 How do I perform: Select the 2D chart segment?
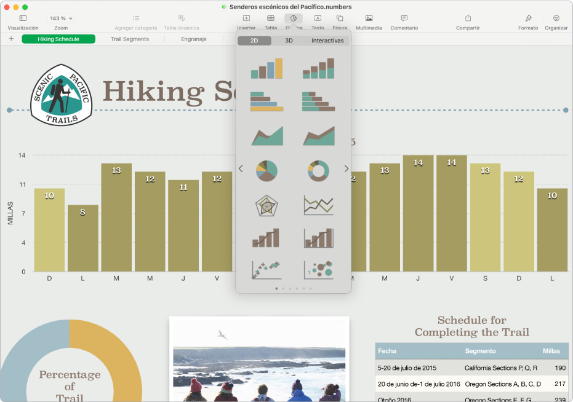[x=254, y=41]
